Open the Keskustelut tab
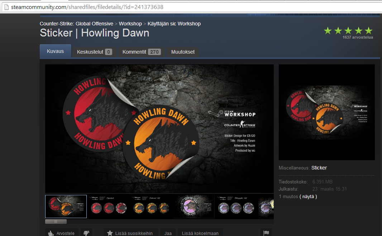The image size is (382, 236). pos(90,52)
